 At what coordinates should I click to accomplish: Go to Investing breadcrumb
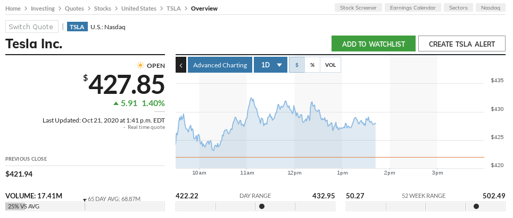tap(43, 8)
